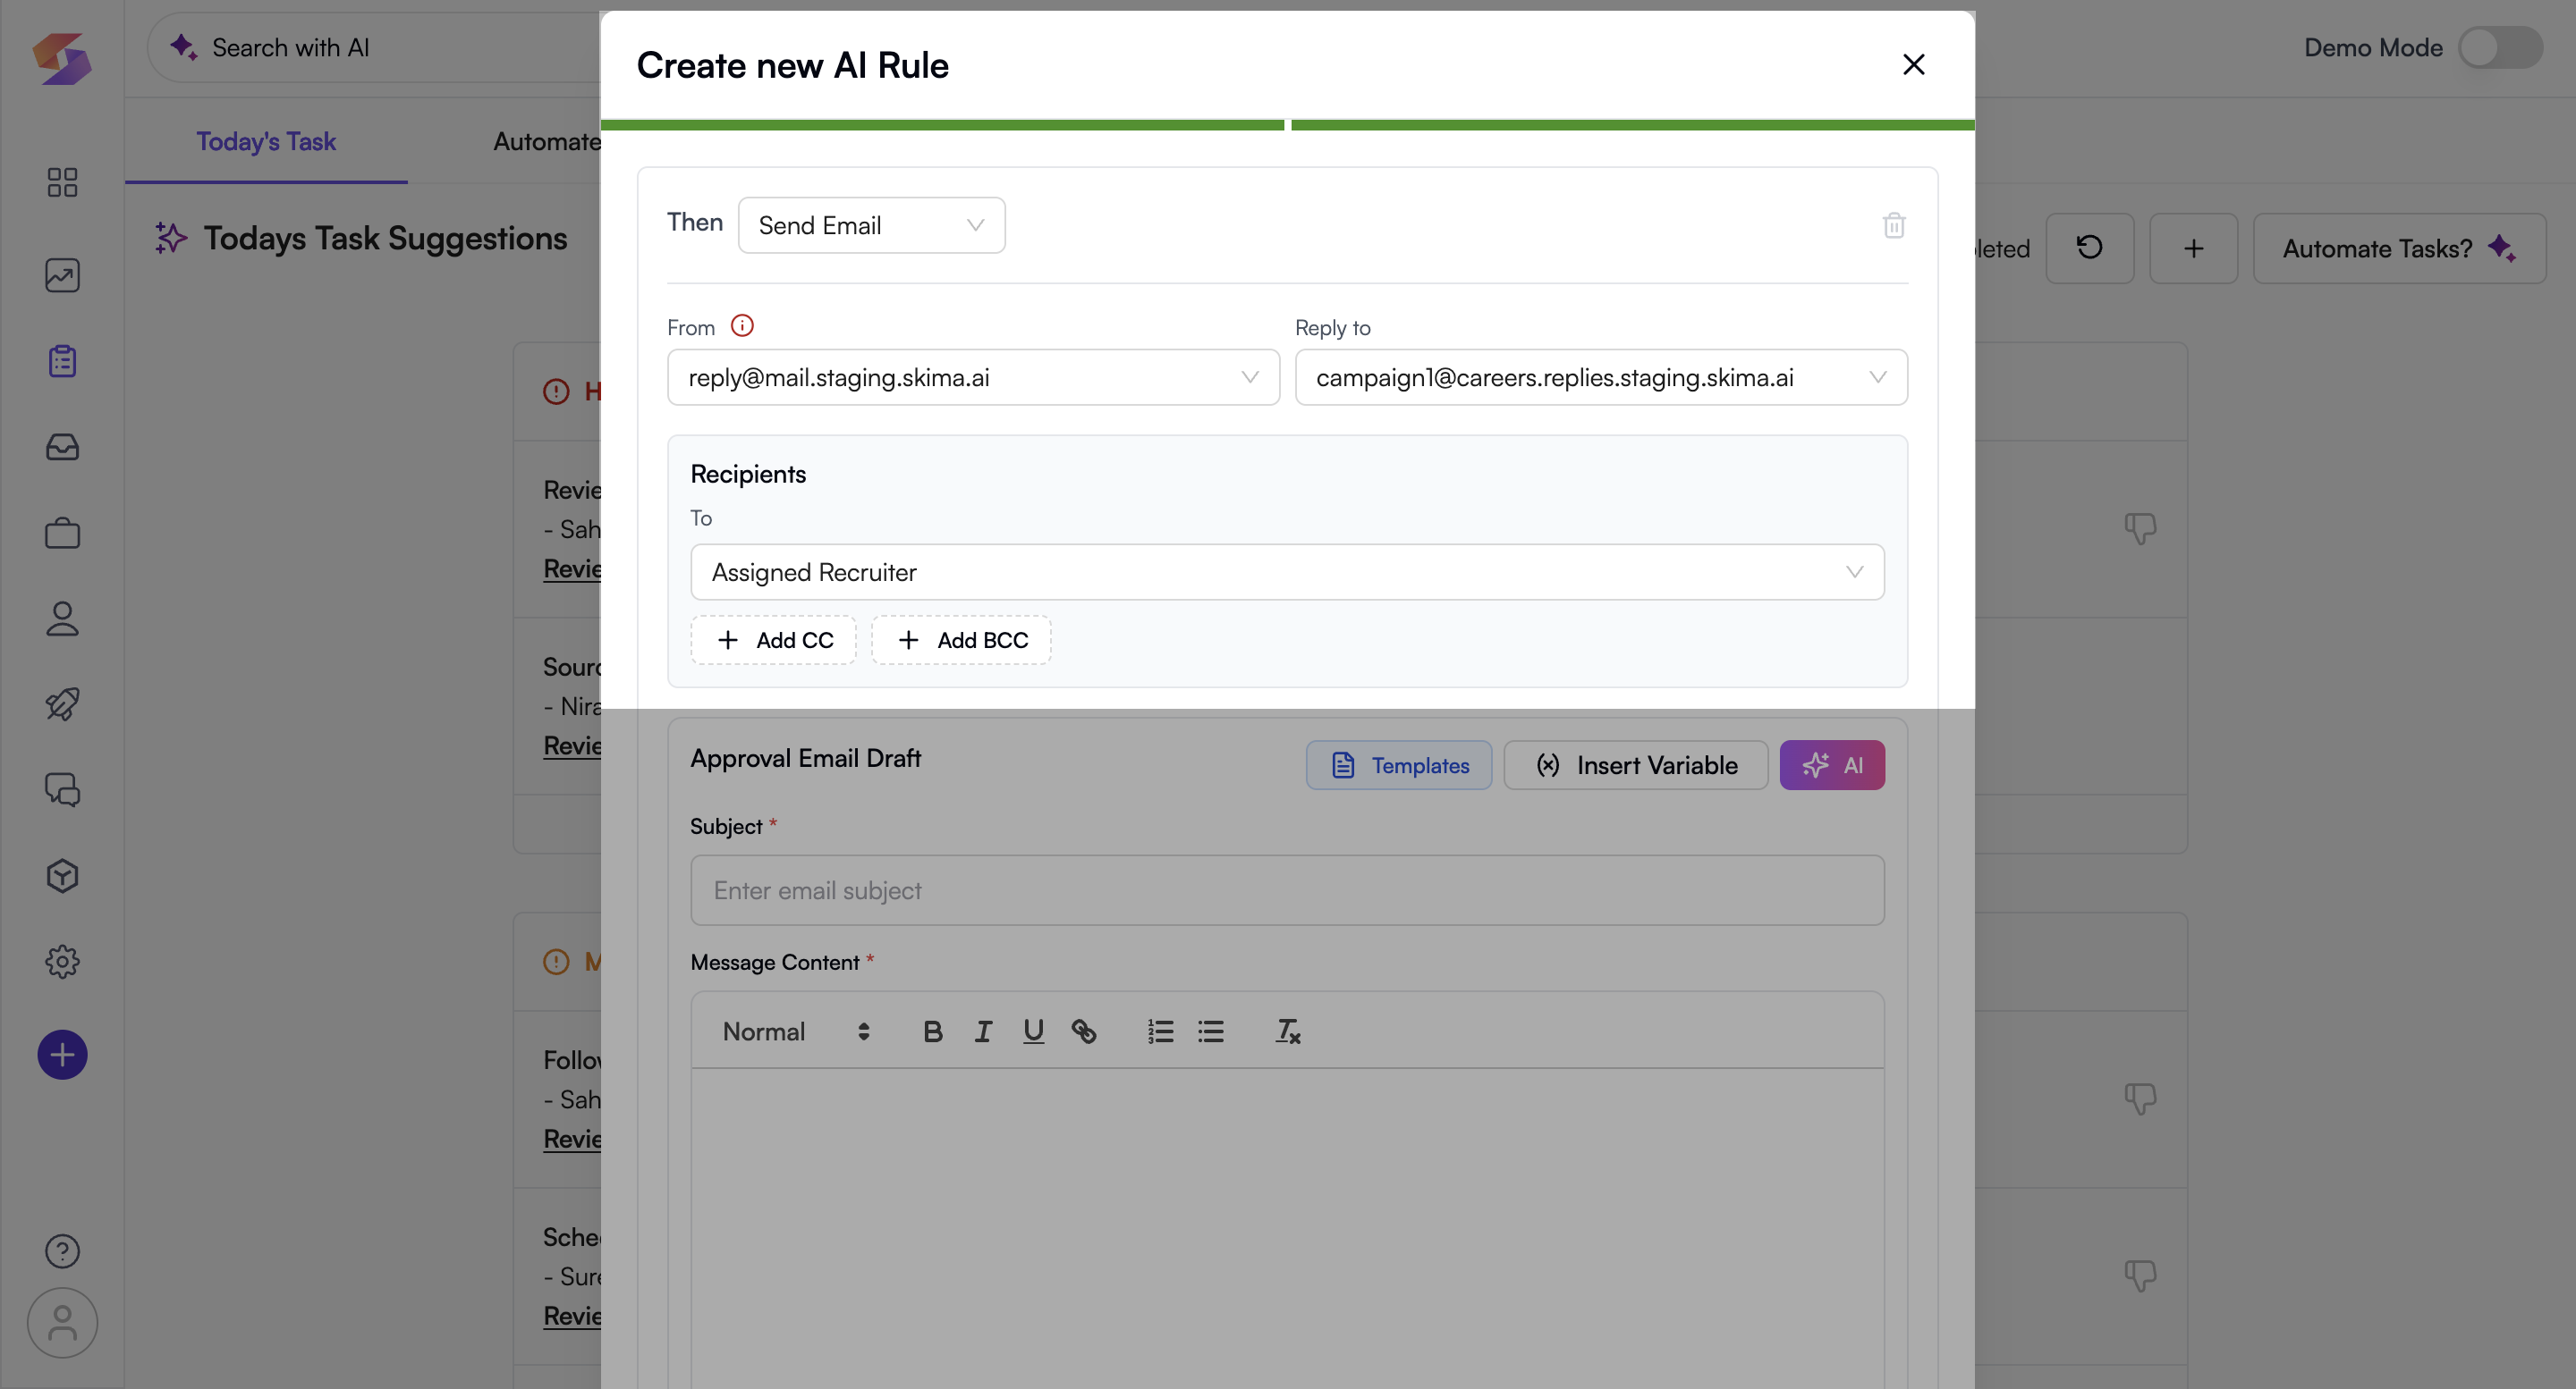Apply bold formatting in message editor
The height and width of the screenshot is (1389, 2576).
coord(932,1031)
